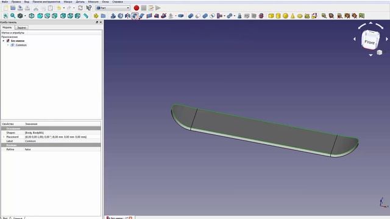This screenshot has width=390, height=219.
Task: Click the Fit all view icon
Action: 5,16
